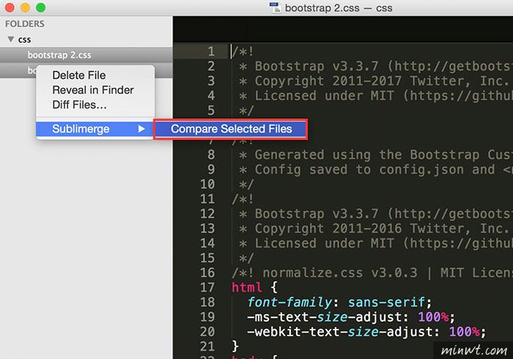Place cursor at the /*! on line 1
The image size is (513, 359).
click(243, 51)
